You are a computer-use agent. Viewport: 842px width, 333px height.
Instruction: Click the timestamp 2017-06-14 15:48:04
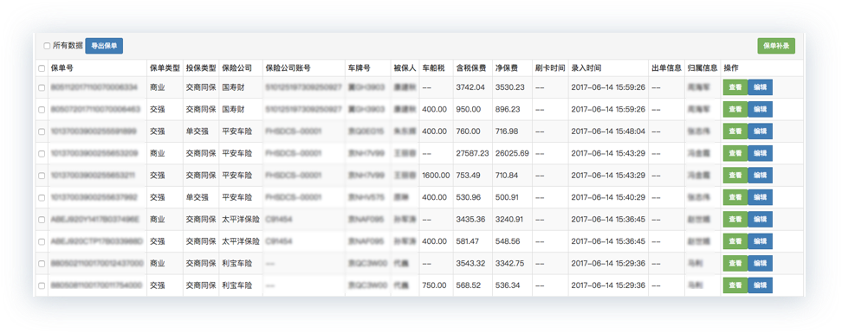point(608,131)
